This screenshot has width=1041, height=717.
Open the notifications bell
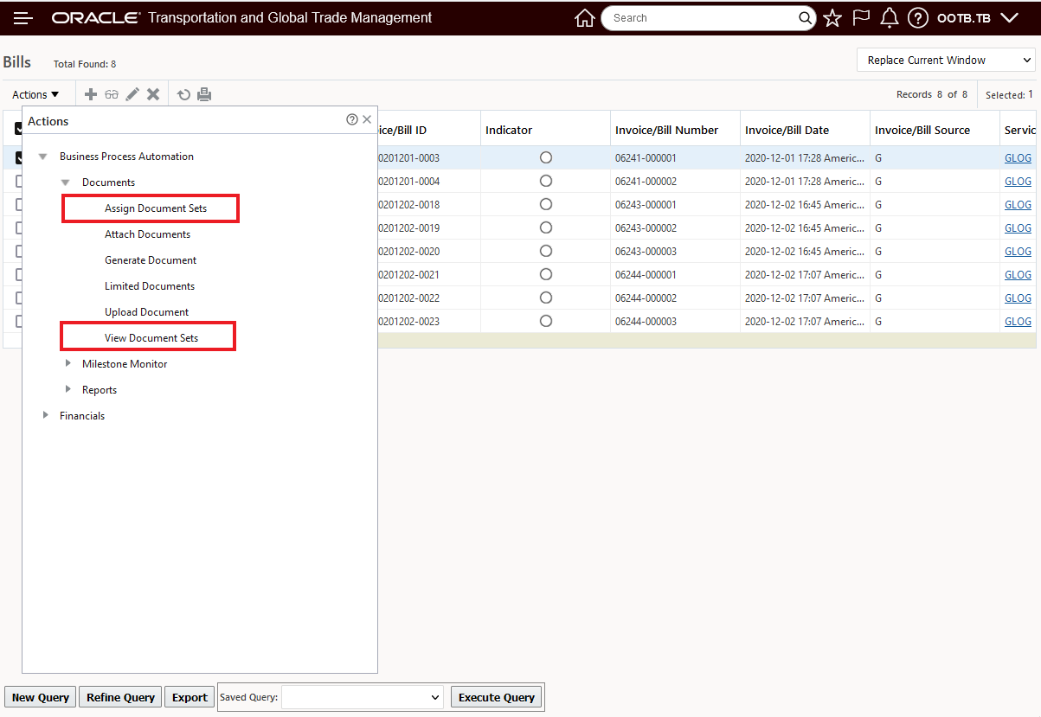point(889,18)
